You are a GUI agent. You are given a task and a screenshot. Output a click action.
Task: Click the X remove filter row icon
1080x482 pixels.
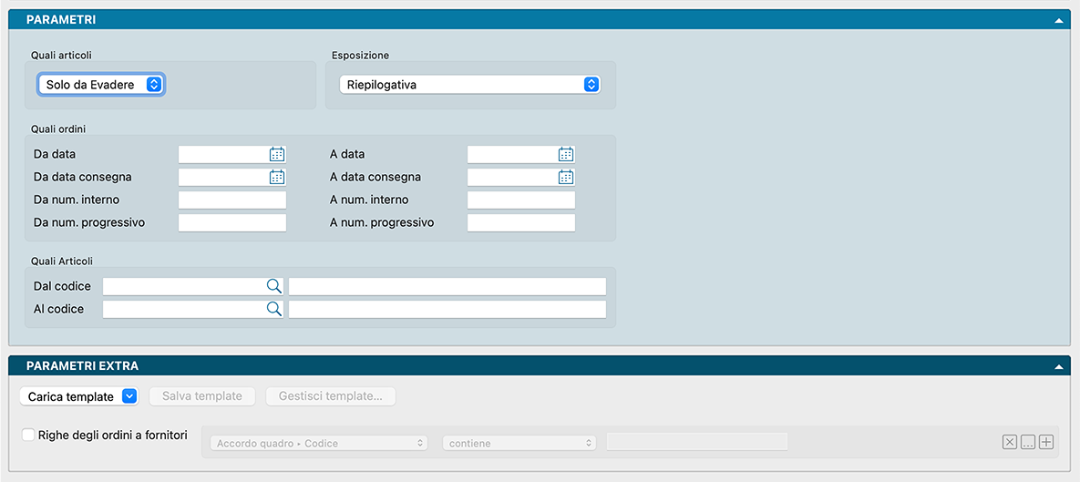pos(1009,442)
